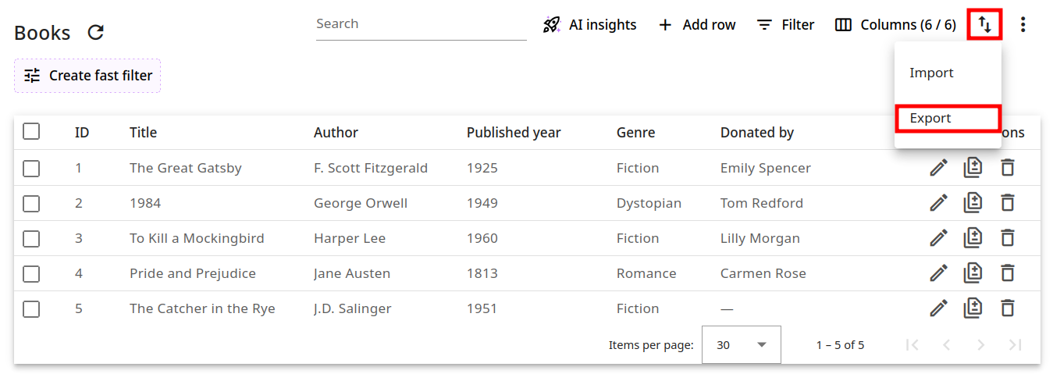Delete the To Kill a Mockingbird row

click(1008, 238)
